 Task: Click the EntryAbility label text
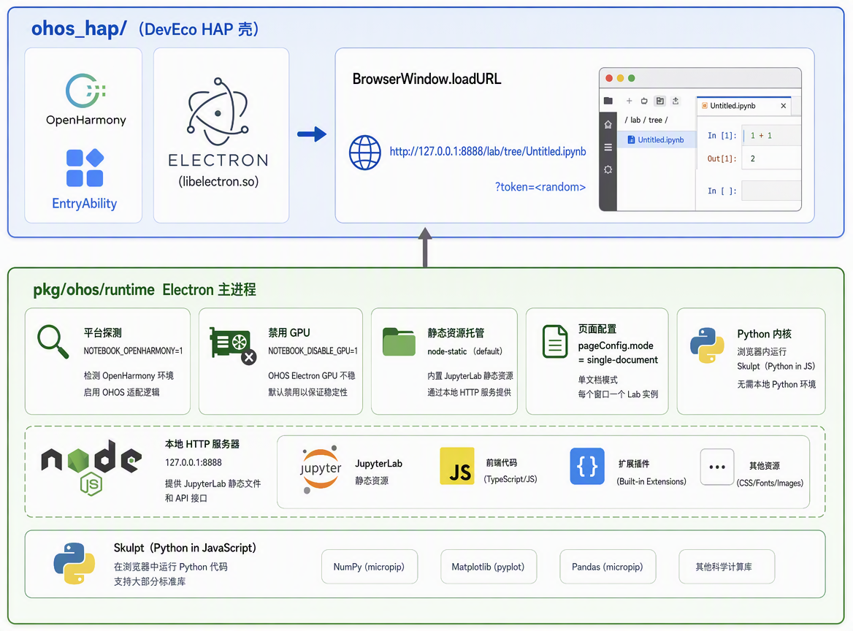click(x=84, y=204)
